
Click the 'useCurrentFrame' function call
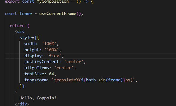(58, 14)
